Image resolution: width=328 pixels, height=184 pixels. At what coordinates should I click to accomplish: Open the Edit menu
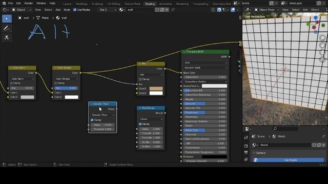(x=18, y=4)
